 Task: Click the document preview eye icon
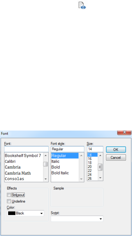82,5
